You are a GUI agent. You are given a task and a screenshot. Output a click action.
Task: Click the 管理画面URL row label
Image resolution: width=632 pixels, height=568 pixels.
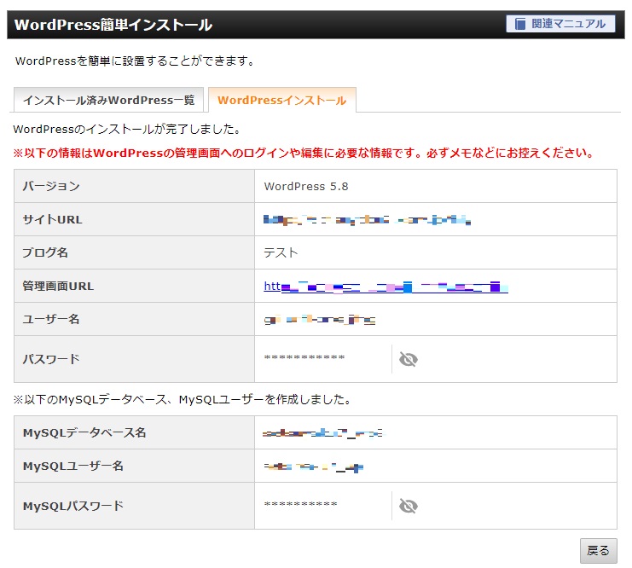coord(58,287)
